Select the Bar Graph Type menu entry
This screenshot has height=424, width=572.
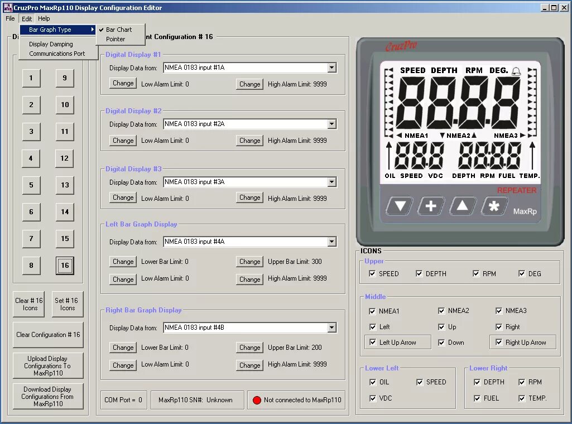59,30
